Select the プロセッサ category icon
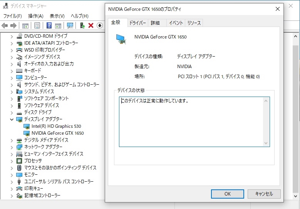300x209 pixels. (19, 161)
